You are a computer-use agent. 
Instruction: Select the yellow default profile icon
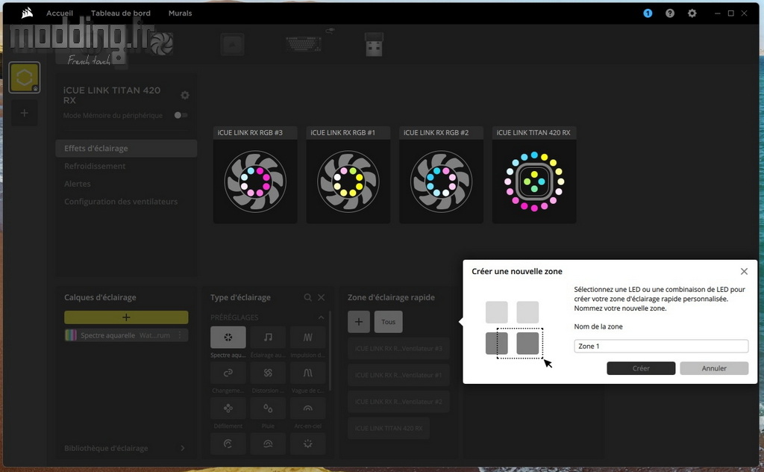click(25, 77)
